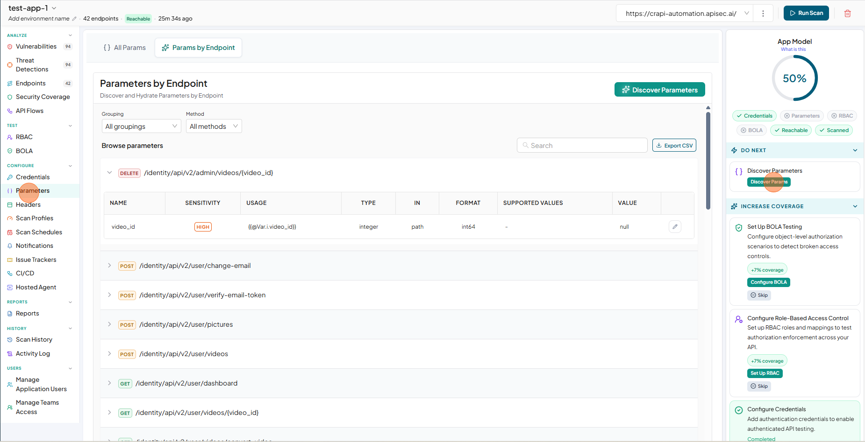Click the CI/CD sidebar icon
Viewport: 865px width, 442px height.
(x=10, y=274)
